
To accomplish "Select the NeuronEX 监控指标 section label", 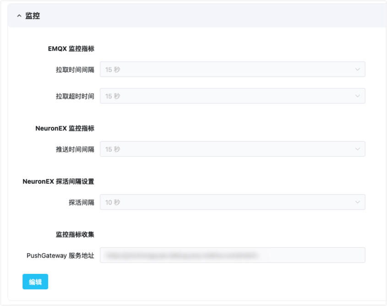I will [65, 128].
